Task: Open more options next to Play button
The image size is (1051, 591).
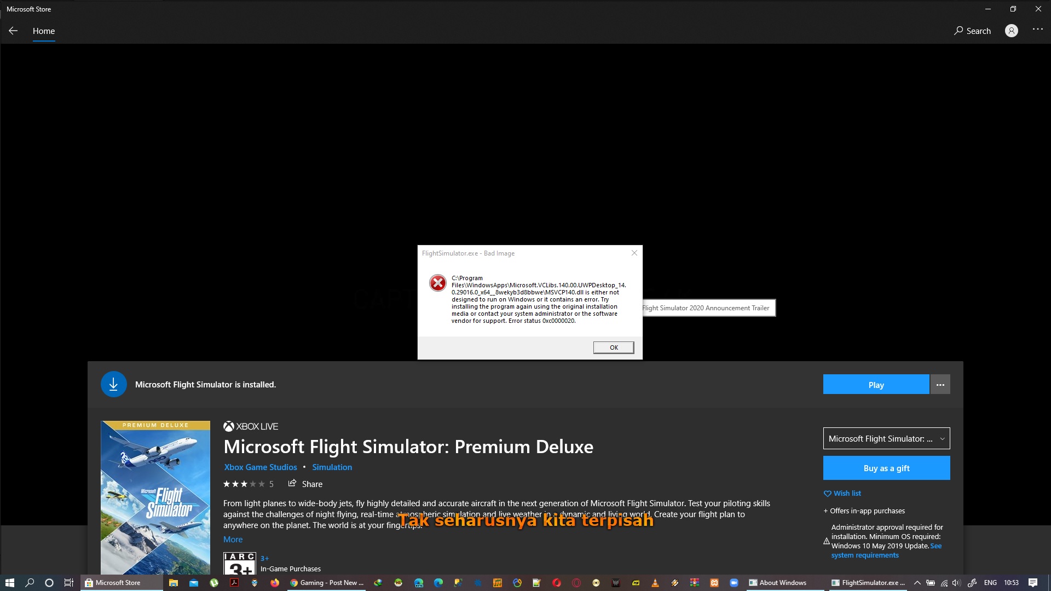Action: (x=940, y=385)
